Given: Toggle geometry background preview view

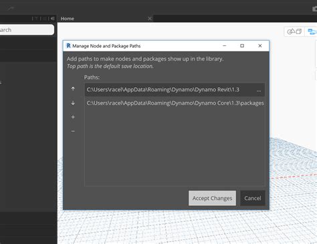Looking at the screenshot, I should click(x=294, y=31).
